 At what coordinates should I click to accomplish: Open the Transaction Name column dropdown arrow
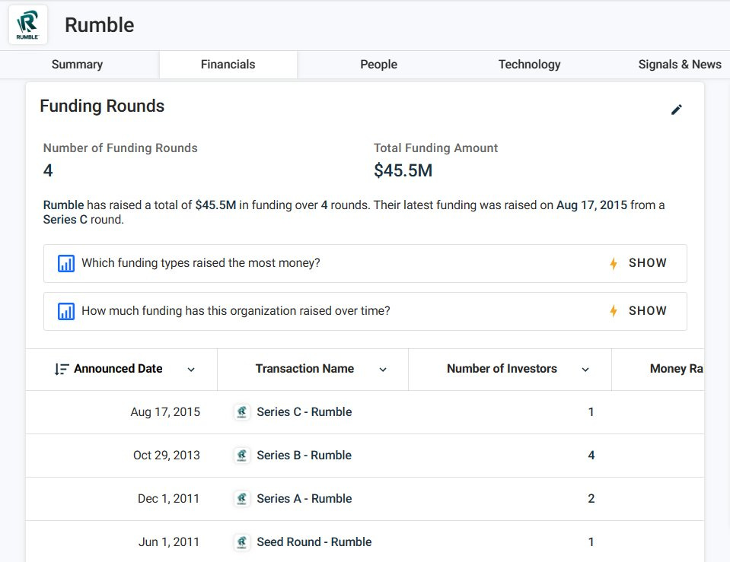(383, 370)
